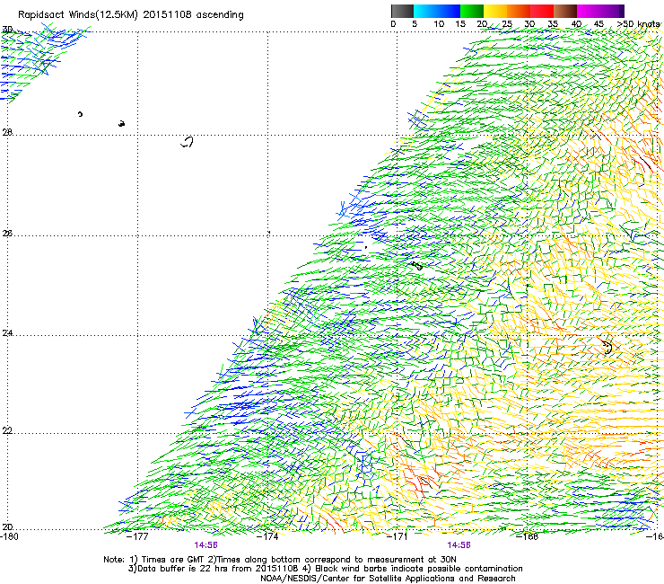
Task: Pick the red 30–35 knots color segment
Action: point(542,11)
